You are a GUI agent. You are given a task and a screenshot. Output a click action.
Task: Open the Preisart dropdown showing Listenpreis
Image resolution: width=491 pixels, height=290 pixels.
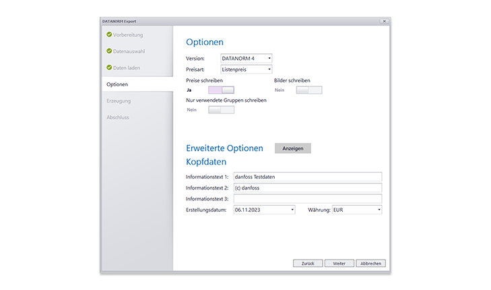tap(246, 69)
